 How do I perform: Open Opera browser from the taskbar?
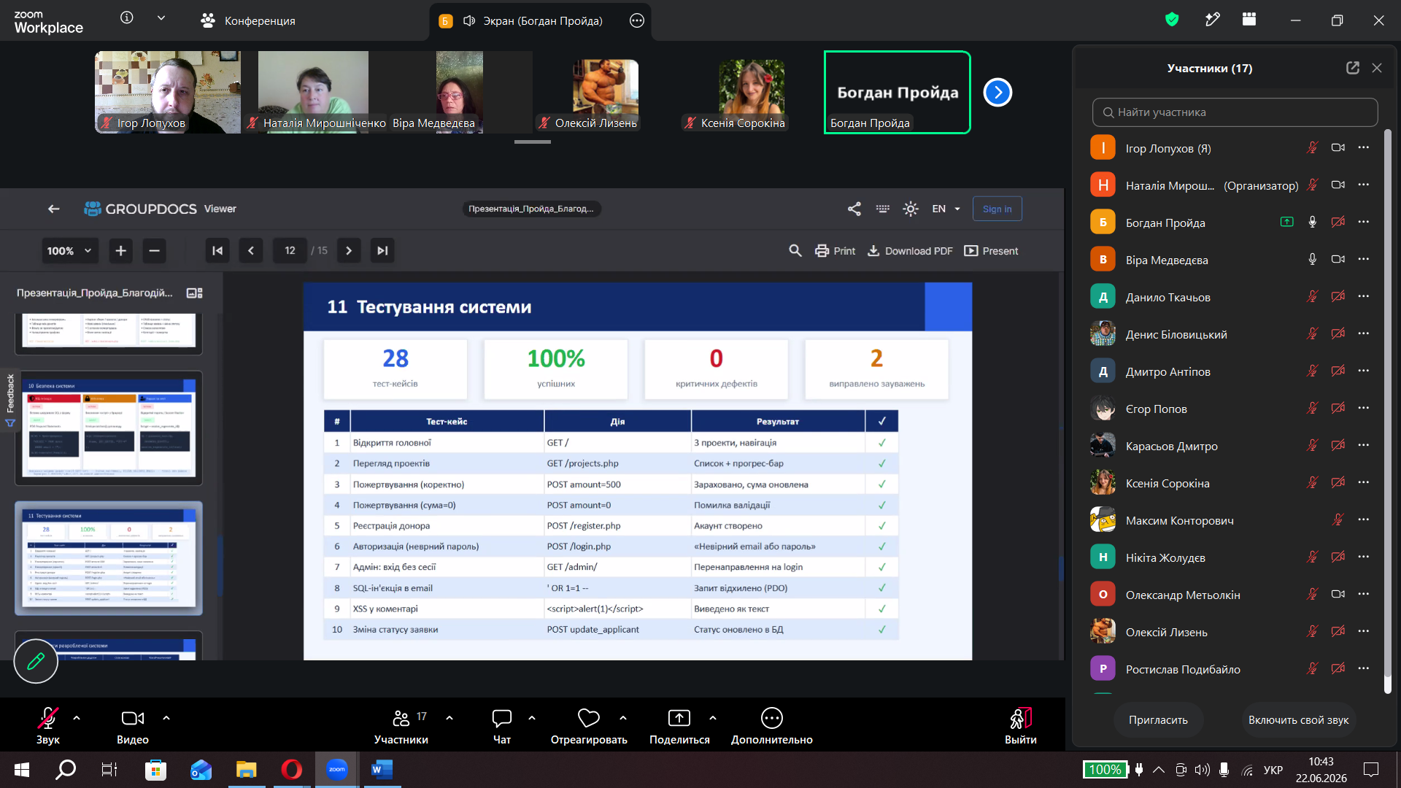tap(291, 770)
